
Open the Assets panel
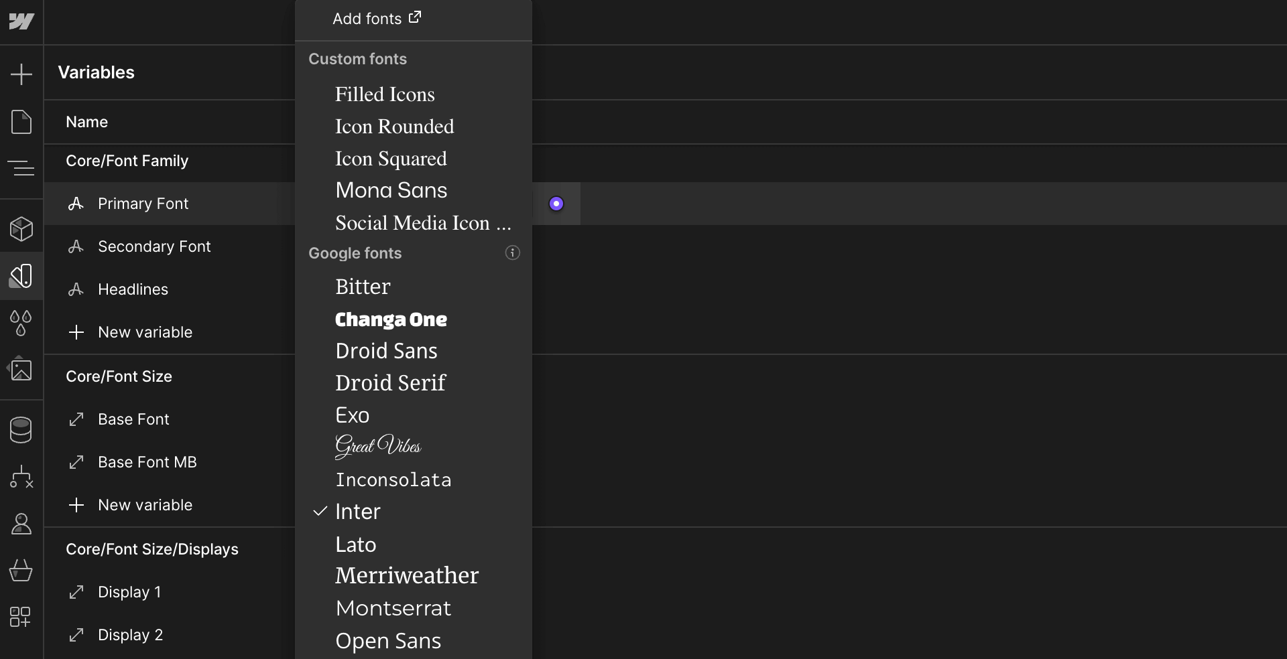coord(21,370)
